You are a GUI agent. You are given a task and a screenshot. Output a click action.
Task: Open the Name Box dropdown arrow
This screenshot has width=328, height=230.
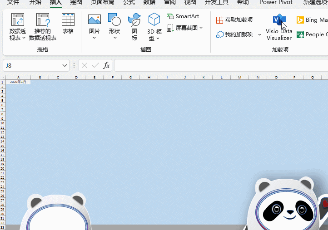65,65
